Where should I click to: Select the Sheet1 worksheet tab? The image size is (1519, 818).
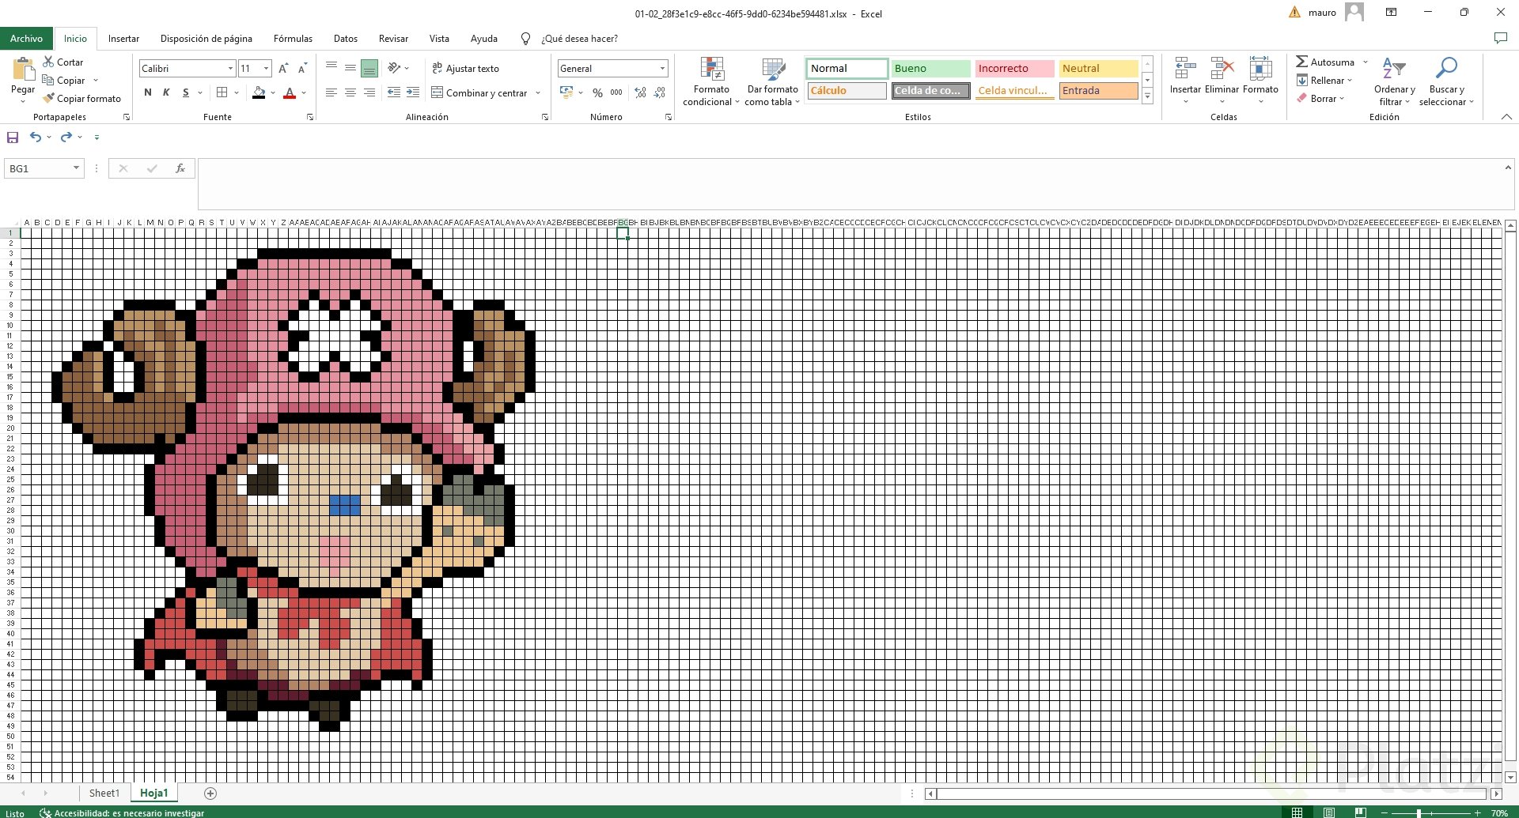(104, 793)
